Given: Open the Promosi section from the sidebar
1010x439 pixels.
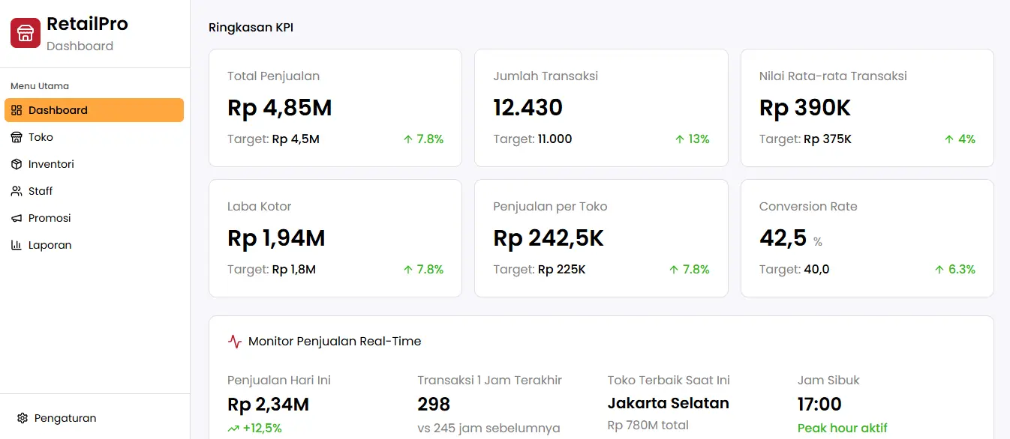Looking at the screenshot, I should [x=48, y=218].
